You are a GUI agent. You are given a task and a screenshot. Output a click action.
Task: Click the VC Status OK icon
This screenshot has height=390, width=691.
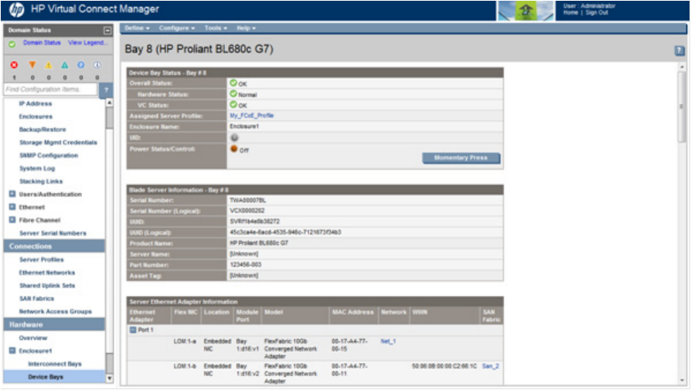click(233, 104)
